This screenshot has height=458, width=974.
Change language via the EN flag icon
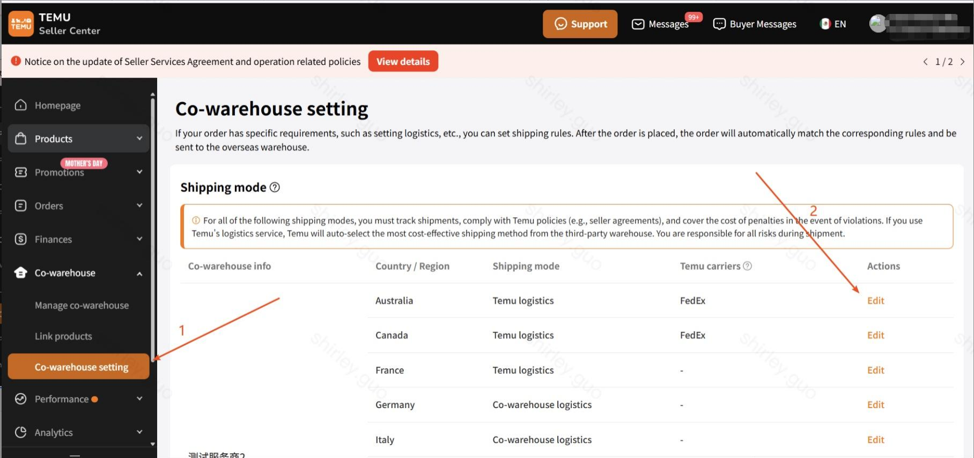pos(825,24)
